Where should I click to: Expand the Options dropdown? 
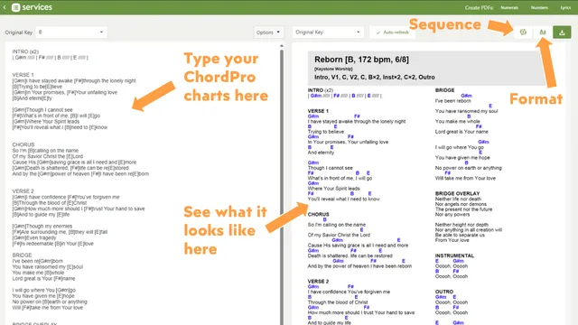pyautogui.click(x=268, y=32)
